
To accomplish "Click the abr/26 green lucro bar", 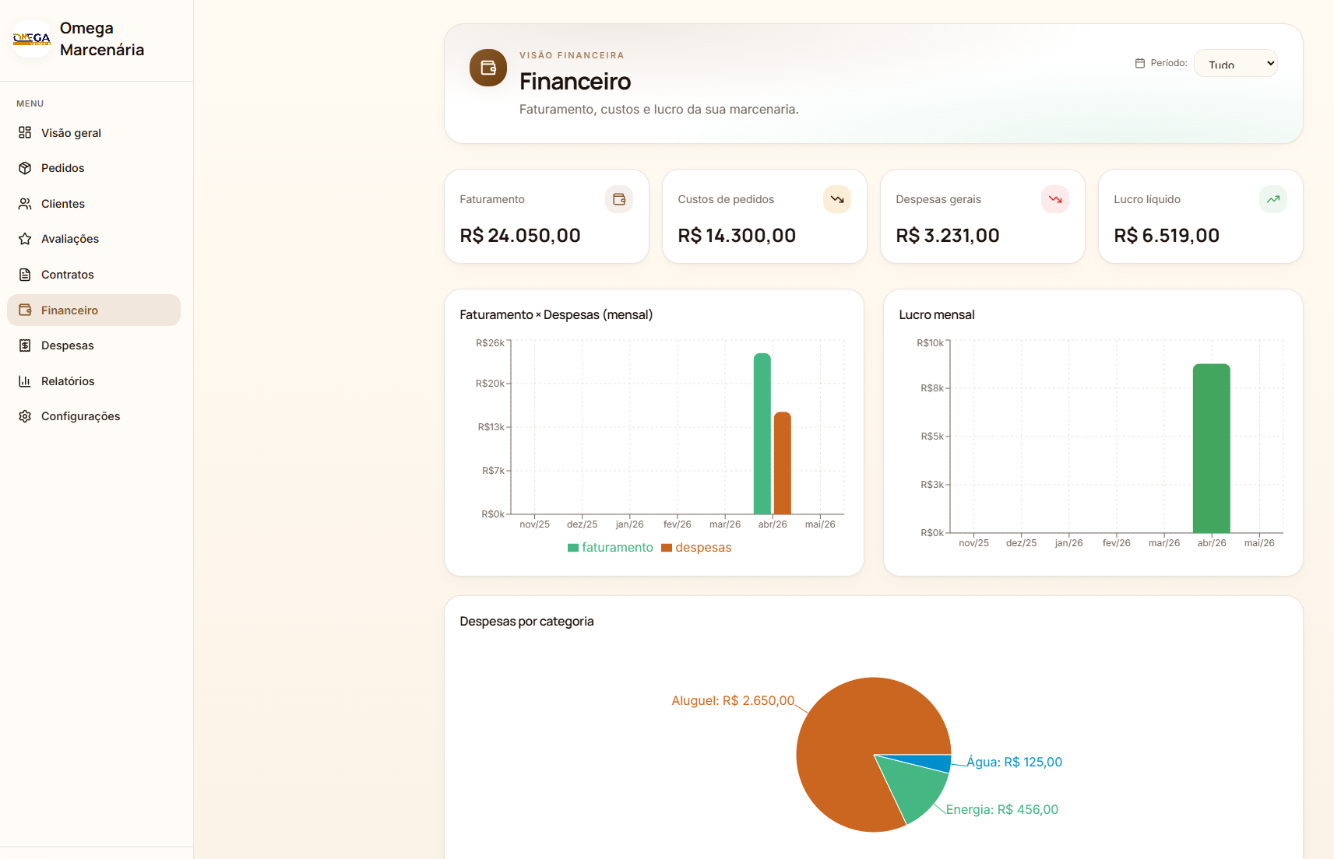I will 1212,448.
